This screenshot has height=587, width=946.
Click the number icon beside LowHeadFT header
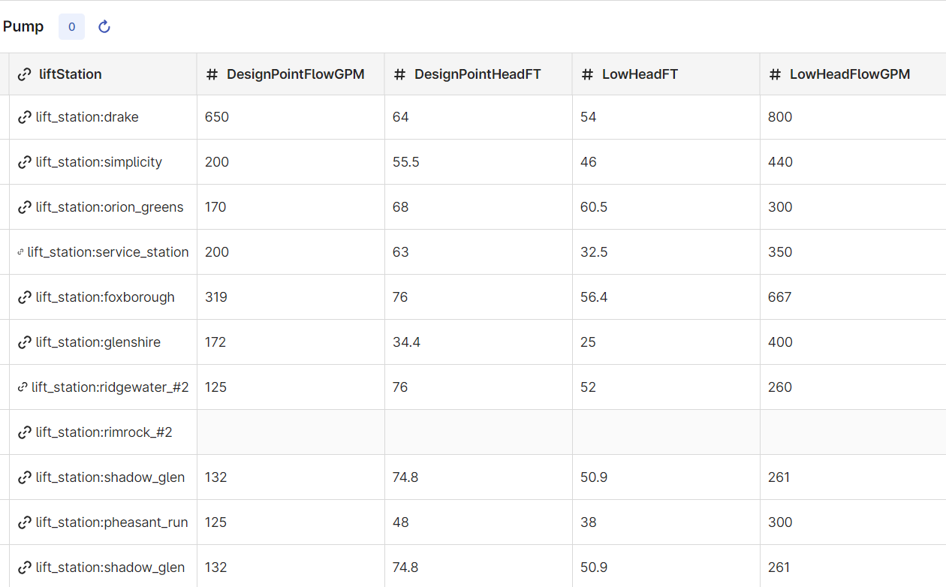click(x=588, y=74)
